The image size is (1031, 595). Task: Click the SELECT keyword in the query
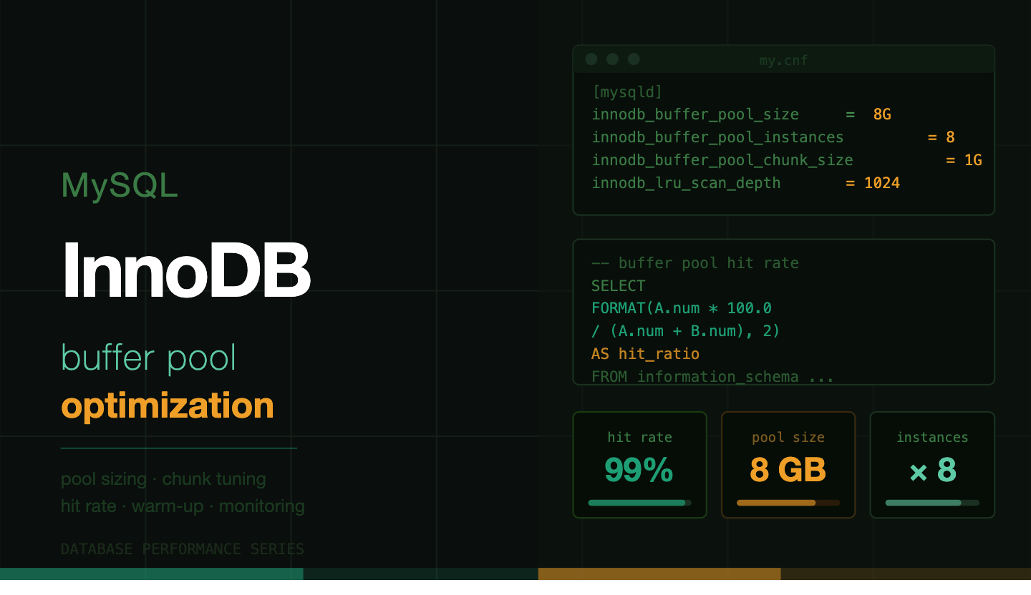619,286
